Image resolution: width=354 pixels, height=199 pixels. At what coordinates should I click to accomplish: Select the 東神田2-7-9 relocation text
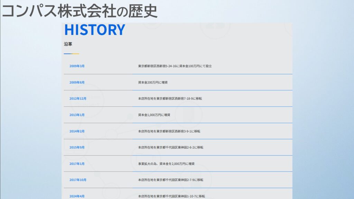click(170, 180)
